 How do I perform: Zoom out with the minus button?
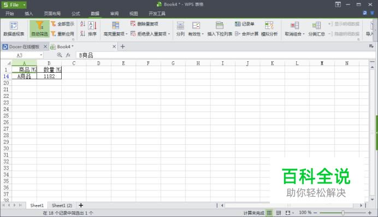point(315,213)
